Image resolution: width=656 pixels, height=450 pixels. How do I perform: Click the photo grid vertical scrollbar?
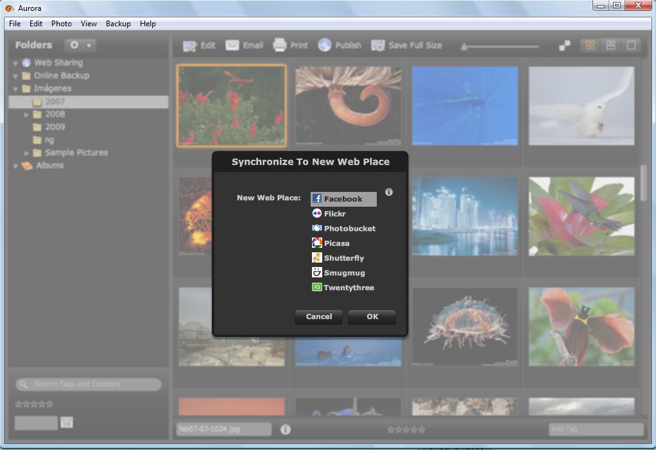pos(643,183)
